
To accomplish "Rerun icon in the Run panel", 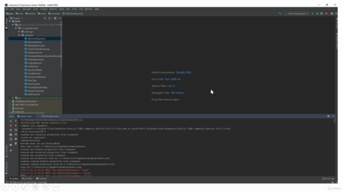I will pyautogui.click(x=11, y=121).
